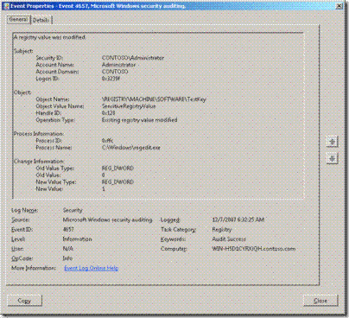Click the Account Domain value CONTOSO
This screenshot has width=349, height=318.
click(115, 72)
